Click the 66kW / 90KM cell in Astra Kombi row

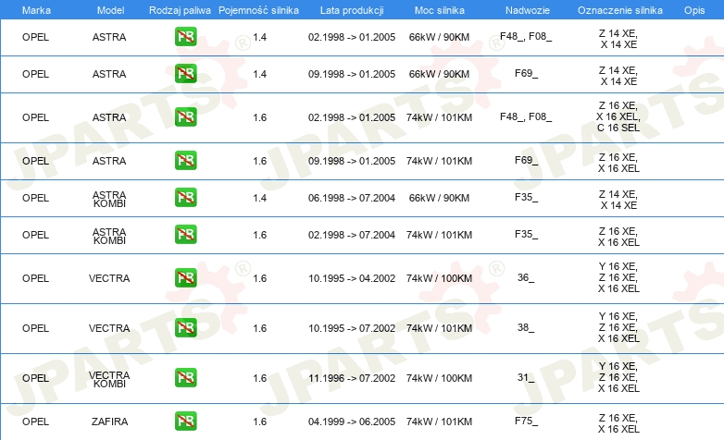(x=439, y=198)
